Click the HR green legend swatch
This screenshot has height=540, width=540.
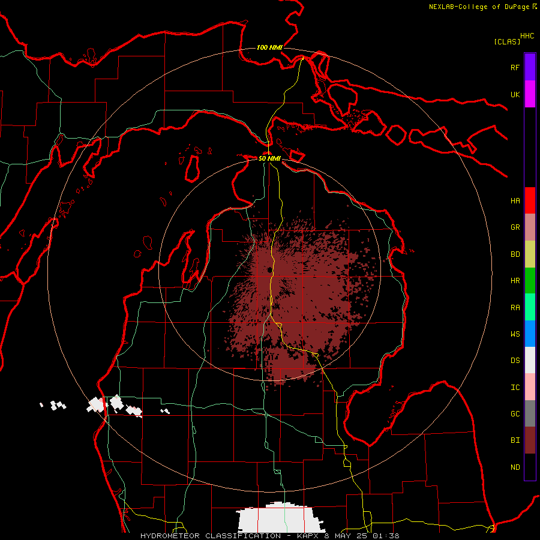(x=530, y=280)
